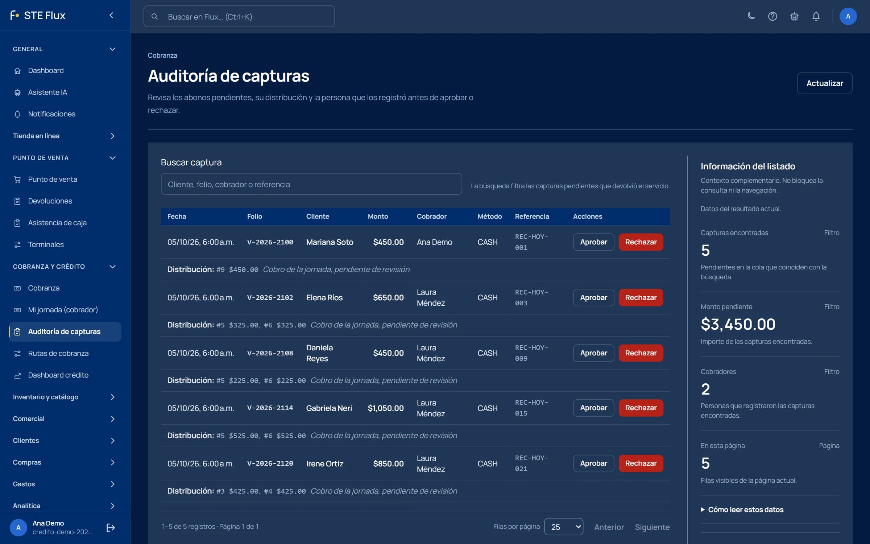Click the STE Flux logo icon
This screenshot has width=870, height=544.
tap(14, 15)
